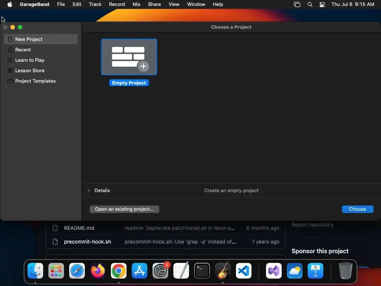The image size is (381, 286).
Task: Browse Project Templates in the sidebar
Action: click(41, 81)
